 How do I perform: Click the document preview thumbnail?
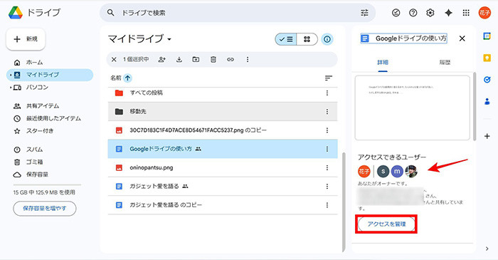(x=412, y=108)
